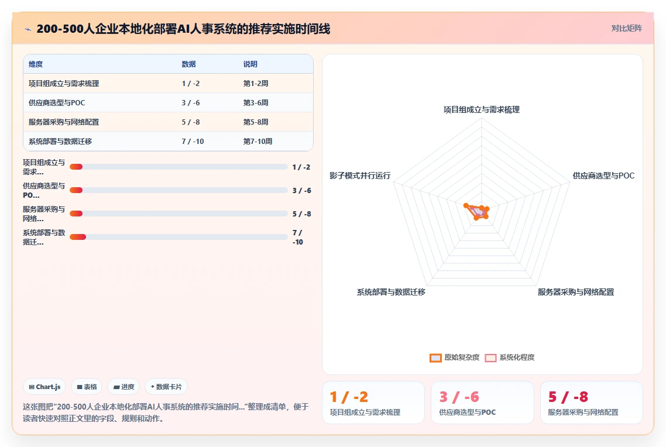
Task: Click radar axis label 供应商选型与POC
Action: click(603, 176)
